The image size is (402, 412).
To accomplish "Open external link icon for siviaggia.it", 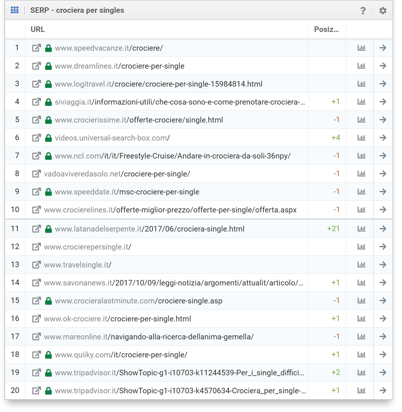I will point(37,102).
